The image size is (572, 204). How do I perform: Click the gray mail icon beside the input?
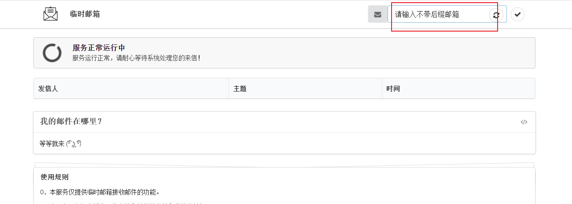(x=378, y=14)
